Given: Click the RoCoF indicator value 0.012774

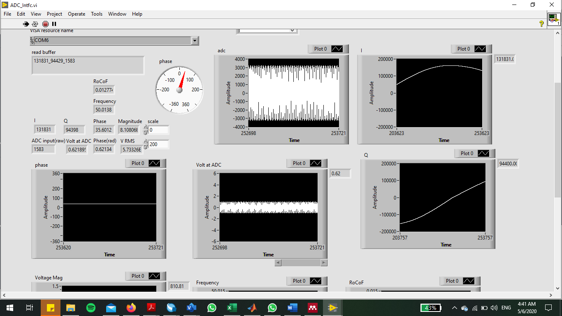Looking at the screenshot, I should click(x=104, y=90).
